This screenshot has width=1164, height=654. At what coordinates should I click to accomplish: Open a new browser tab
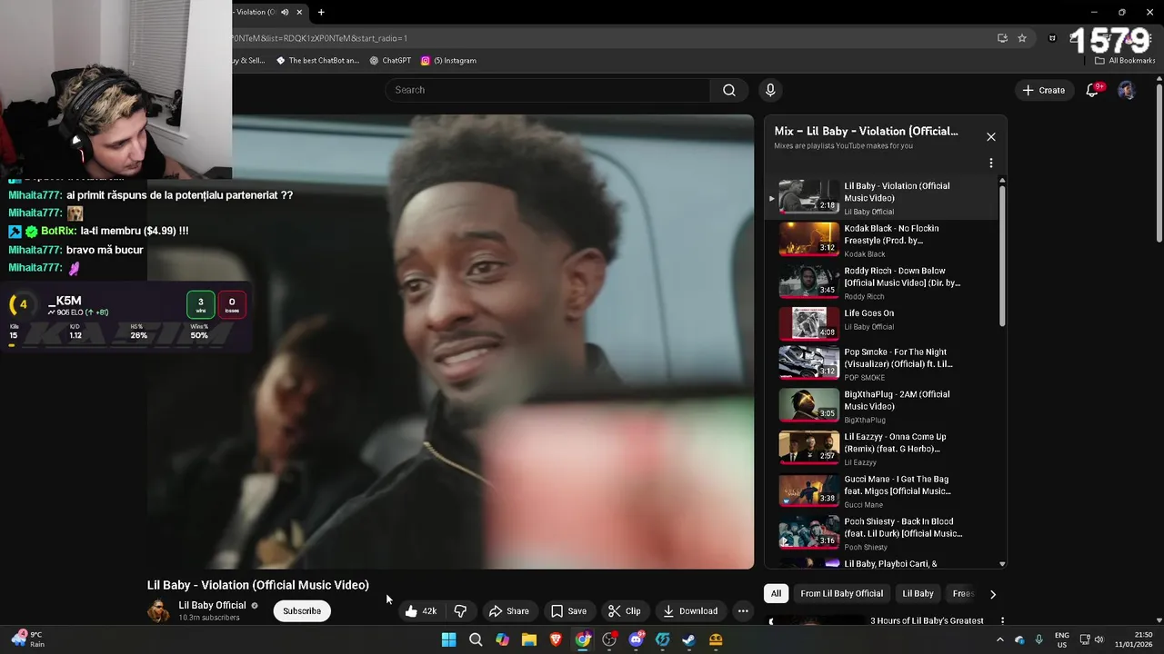[x=321, y=12]
